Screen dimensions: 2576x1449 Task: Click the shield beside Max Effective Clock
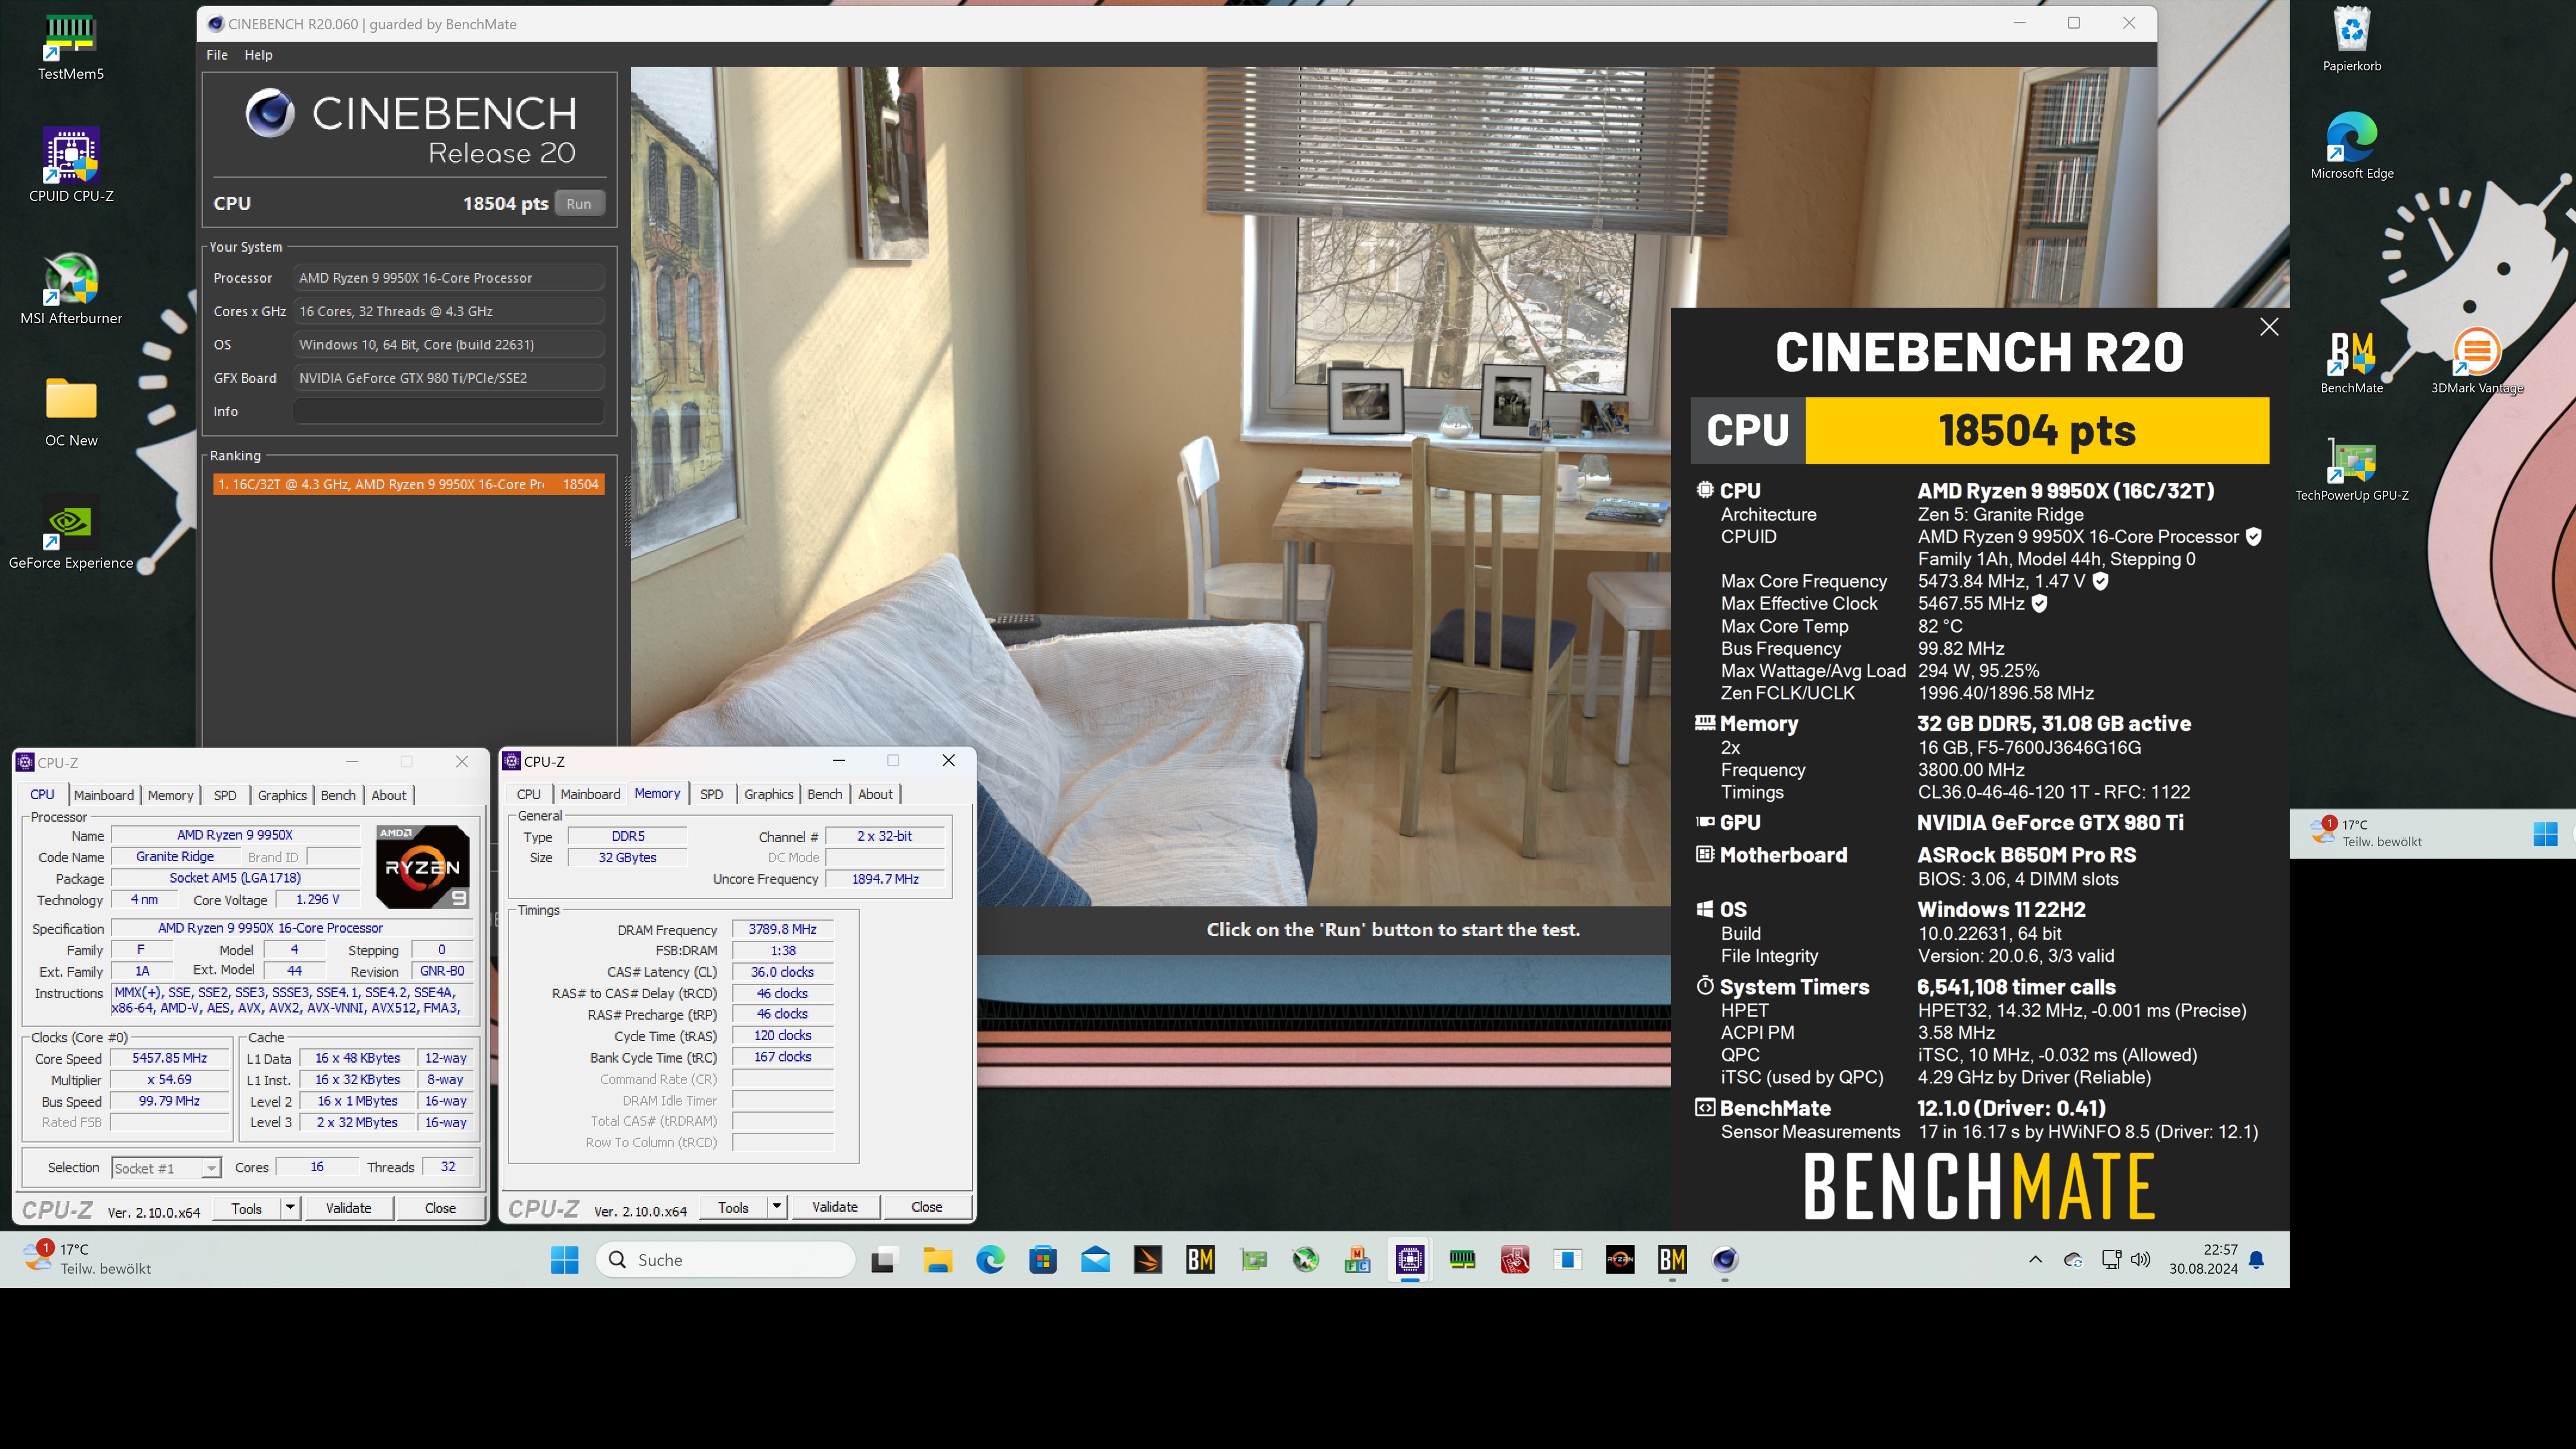pos(2040,603)
